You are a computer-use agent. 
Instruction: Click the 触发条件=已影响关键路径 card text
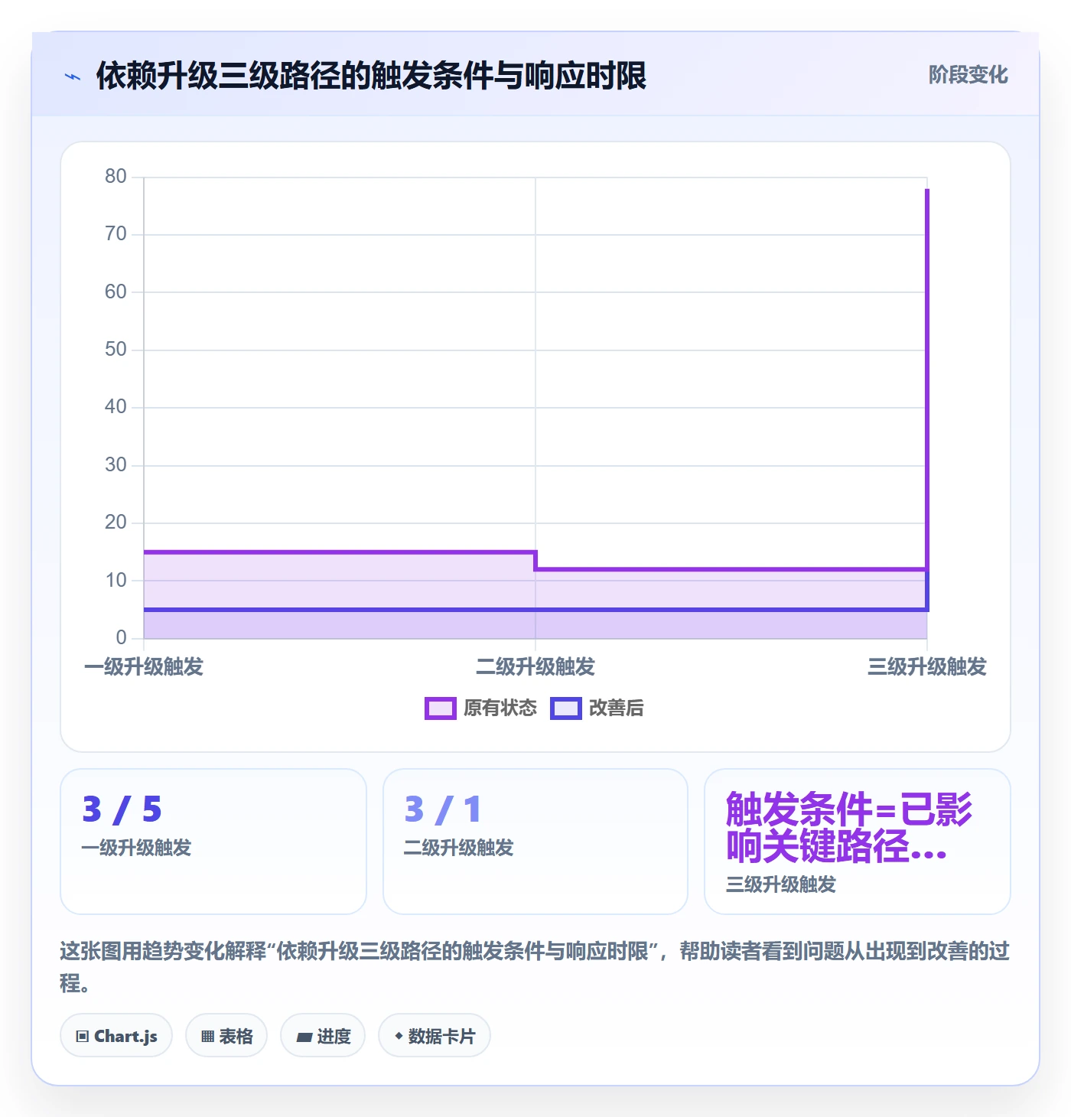848,828
